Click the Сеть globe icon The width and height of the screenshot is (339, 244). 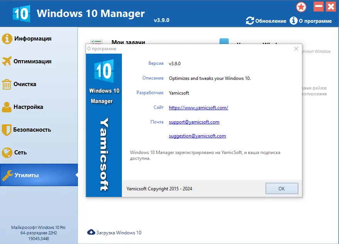point(7,152)
